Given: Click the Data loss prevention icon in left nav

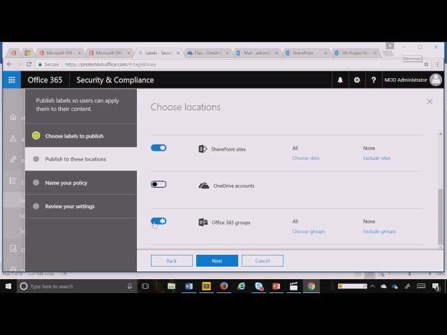Looking at the screenshot, I should pyautogui.click(x=13, y=248).
